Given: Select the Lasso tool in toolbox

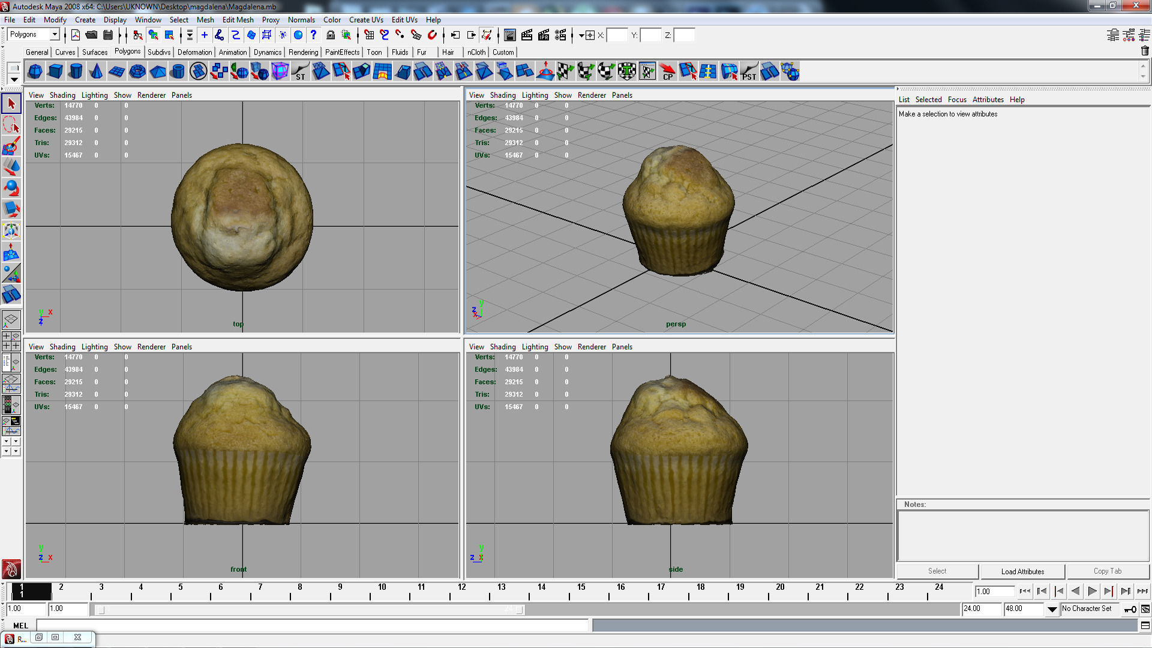Looking at the screenshot, I should [11, 125].
